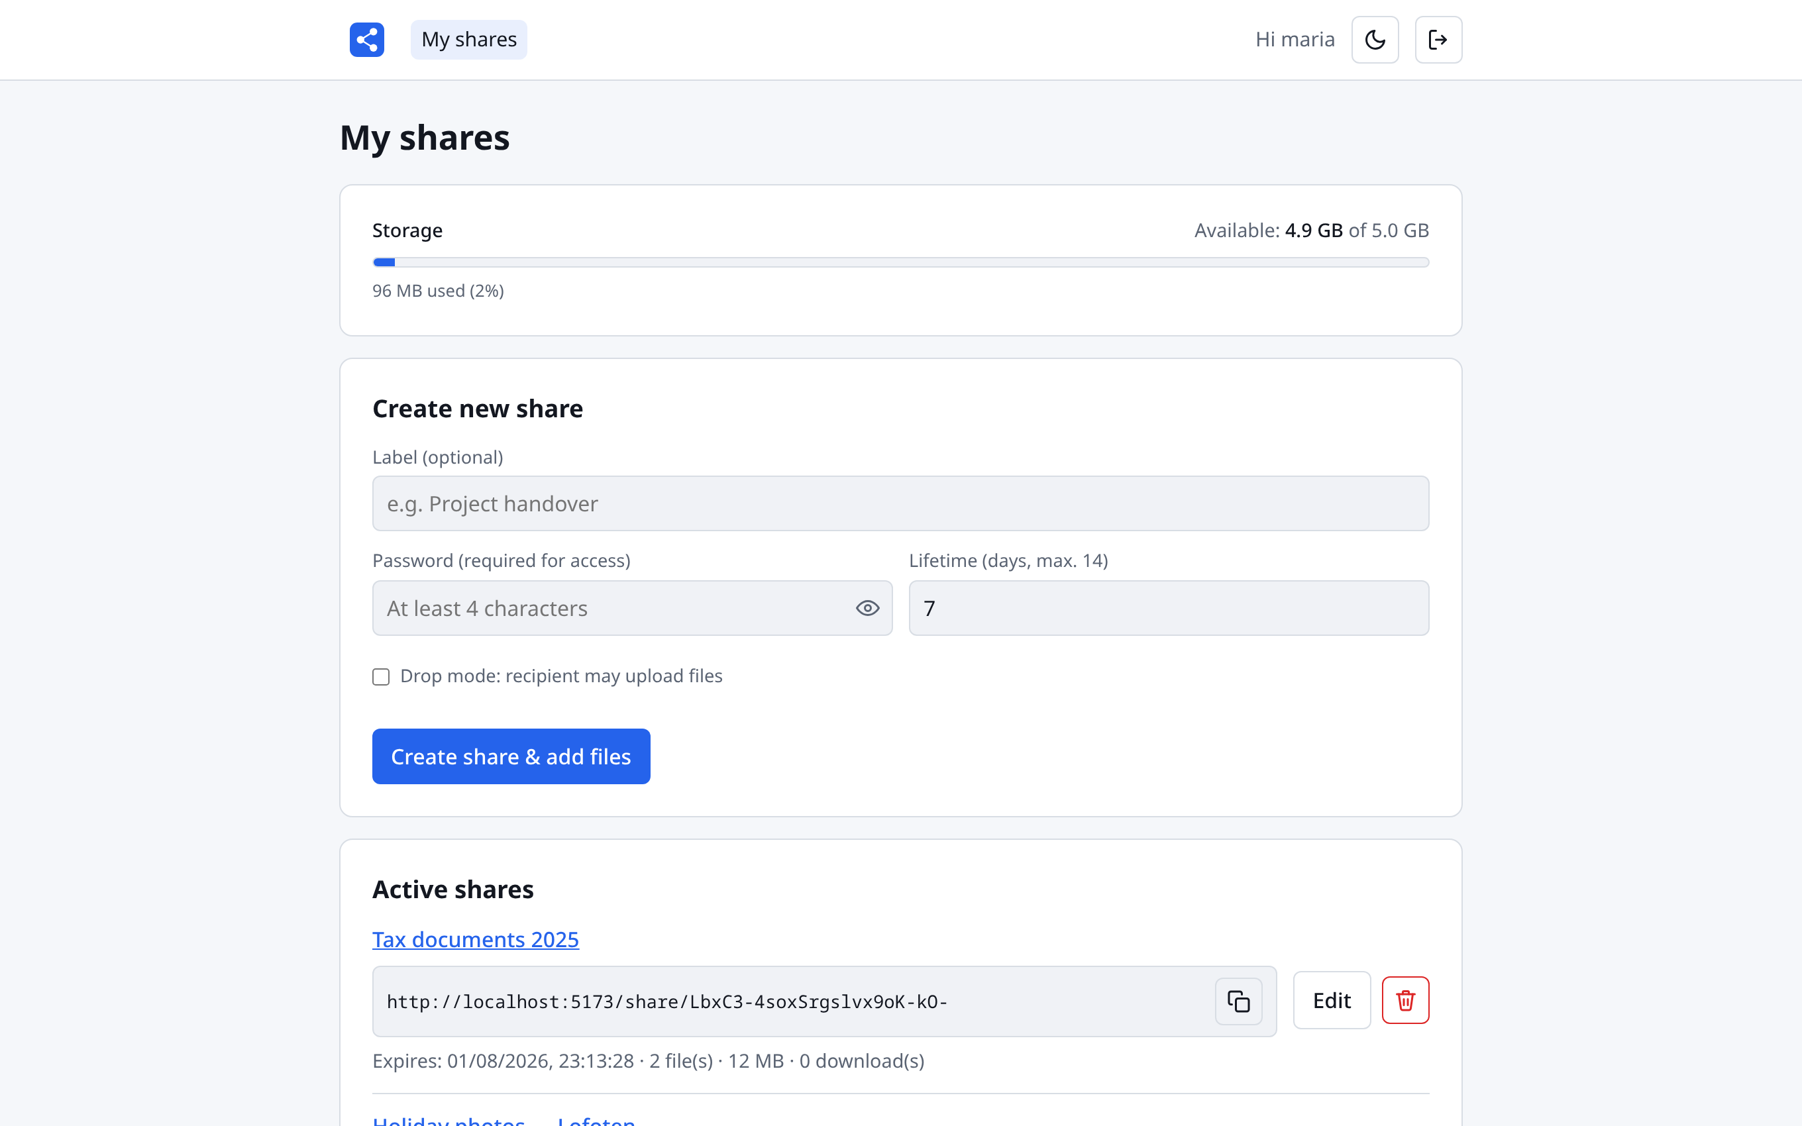1802x1126 pixels.
Task: Click the Lifetime days field
Action: [x=1169, y=609]
